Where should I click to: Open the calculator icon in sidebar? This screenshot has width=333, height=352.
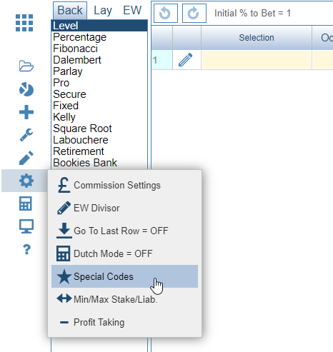click(26, 203)
